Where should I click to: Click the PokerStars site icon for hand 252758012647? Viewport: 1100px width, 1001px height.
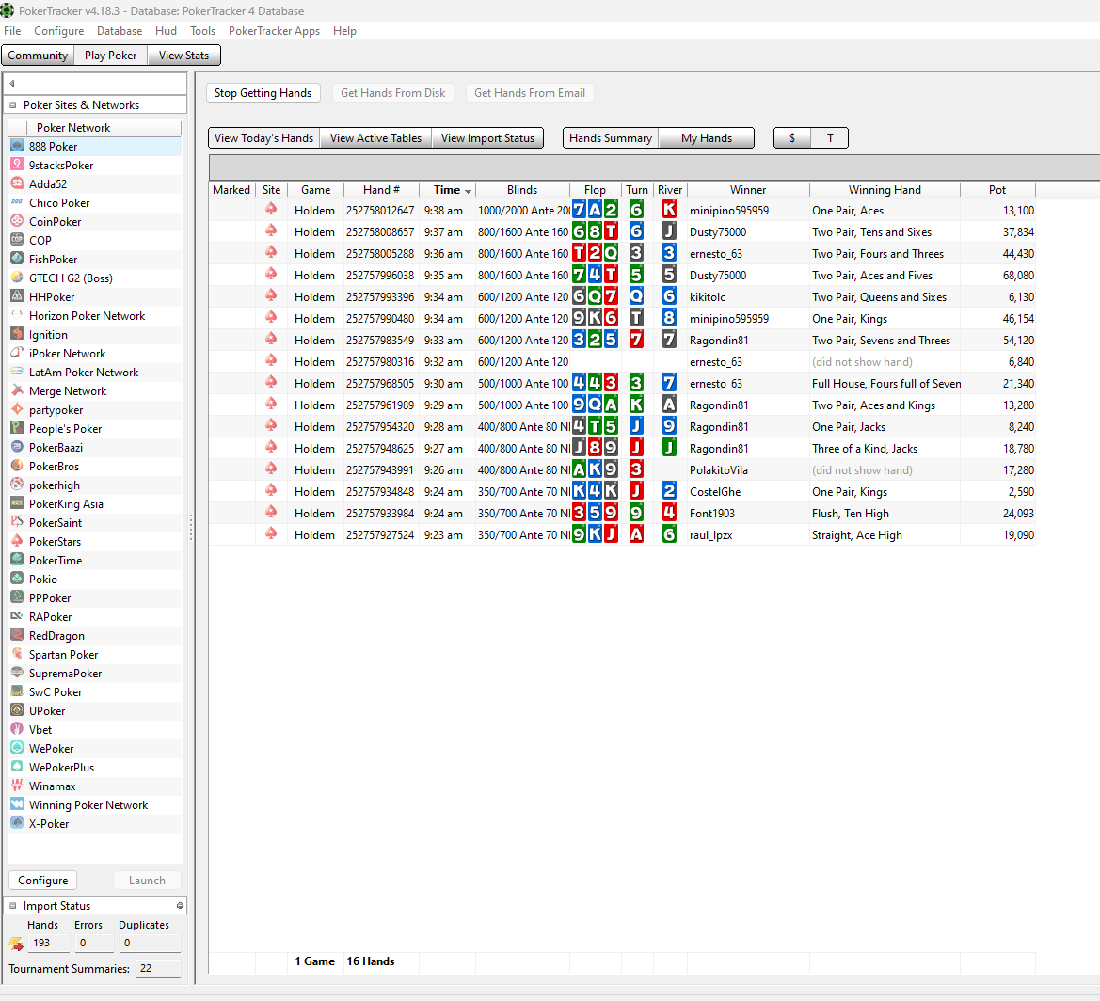pyautogui.click(x=271, y=210)
